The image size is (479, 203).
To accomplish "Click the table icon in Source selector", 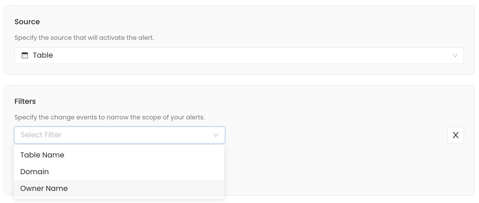I will click(x=25, y=55).
